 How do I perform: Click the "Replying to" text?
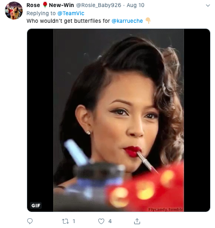[x=41, y=14]
